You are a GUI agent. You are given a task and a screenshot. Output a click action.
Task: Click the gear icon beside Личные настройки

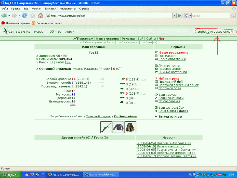[156, 72]
